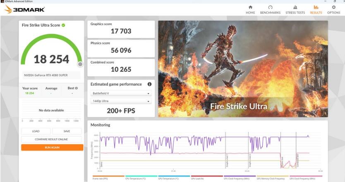Click the Fire Strike Ultra preview image
This screenshot has height=182, width=345.
[243, 69]
